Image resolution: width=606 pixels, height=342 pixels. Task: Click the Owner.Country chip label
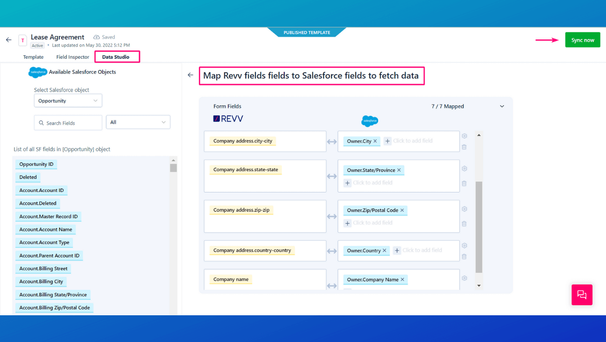point(364,251)
